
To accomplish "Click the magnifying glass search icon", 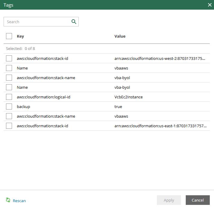I will point(74,22).
